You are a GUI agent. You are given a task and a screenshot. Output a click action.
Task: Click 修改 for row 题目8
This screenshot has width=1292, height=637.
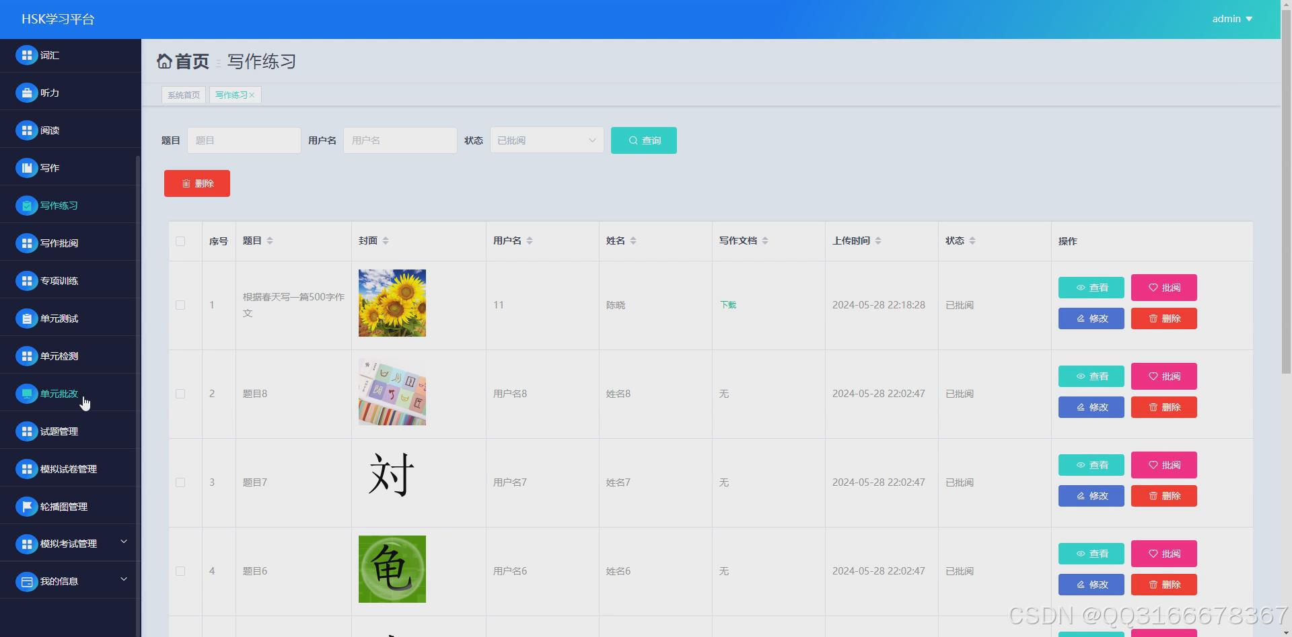click(1091, 407)
